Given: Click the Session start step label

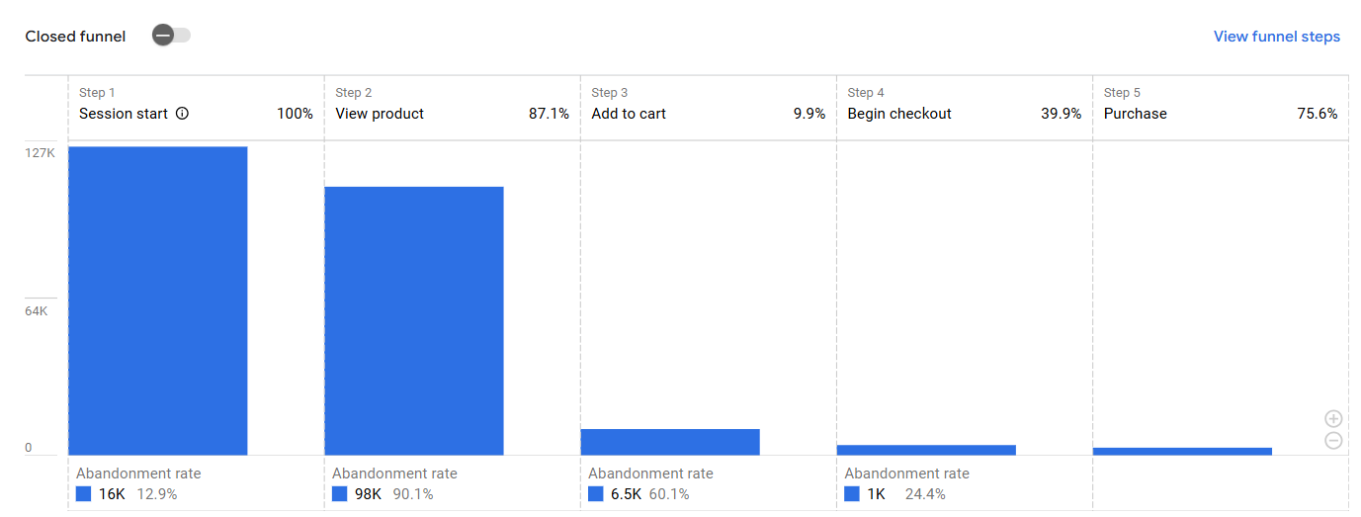Looking at the screenshot, I should [x=124, y=114].
